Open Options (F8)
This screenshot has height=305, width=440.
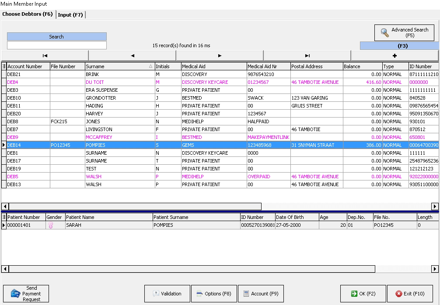[214, 294]
